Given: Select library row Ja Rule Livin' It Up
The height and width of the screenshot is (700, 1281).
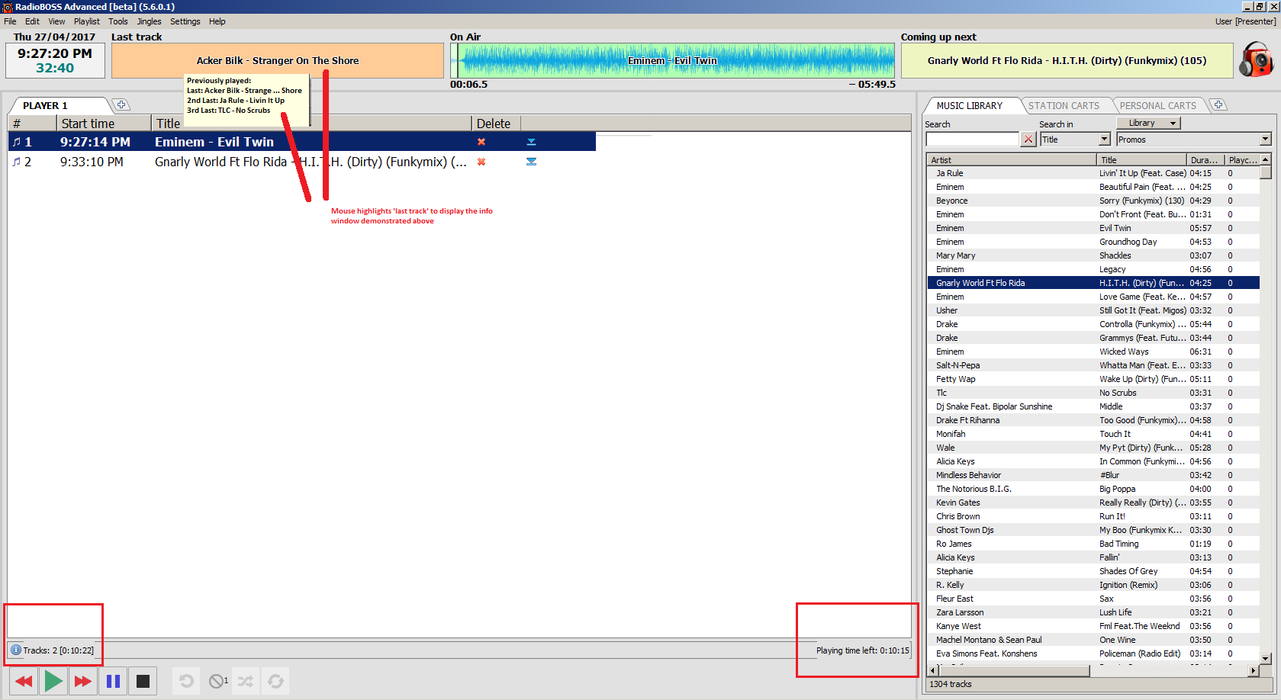Looking at the screenshot, I should 1093,173.
